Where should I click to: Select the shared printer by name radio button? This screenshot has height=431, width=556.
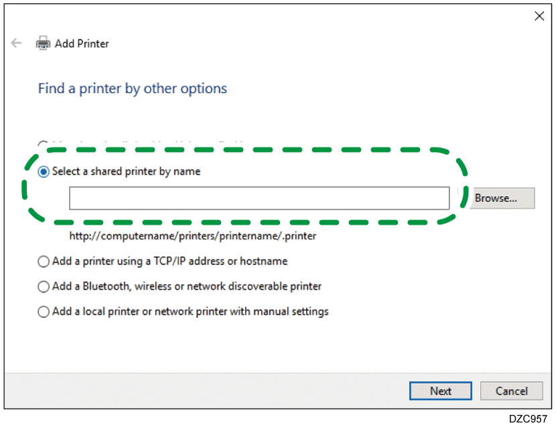coord(44,172)
